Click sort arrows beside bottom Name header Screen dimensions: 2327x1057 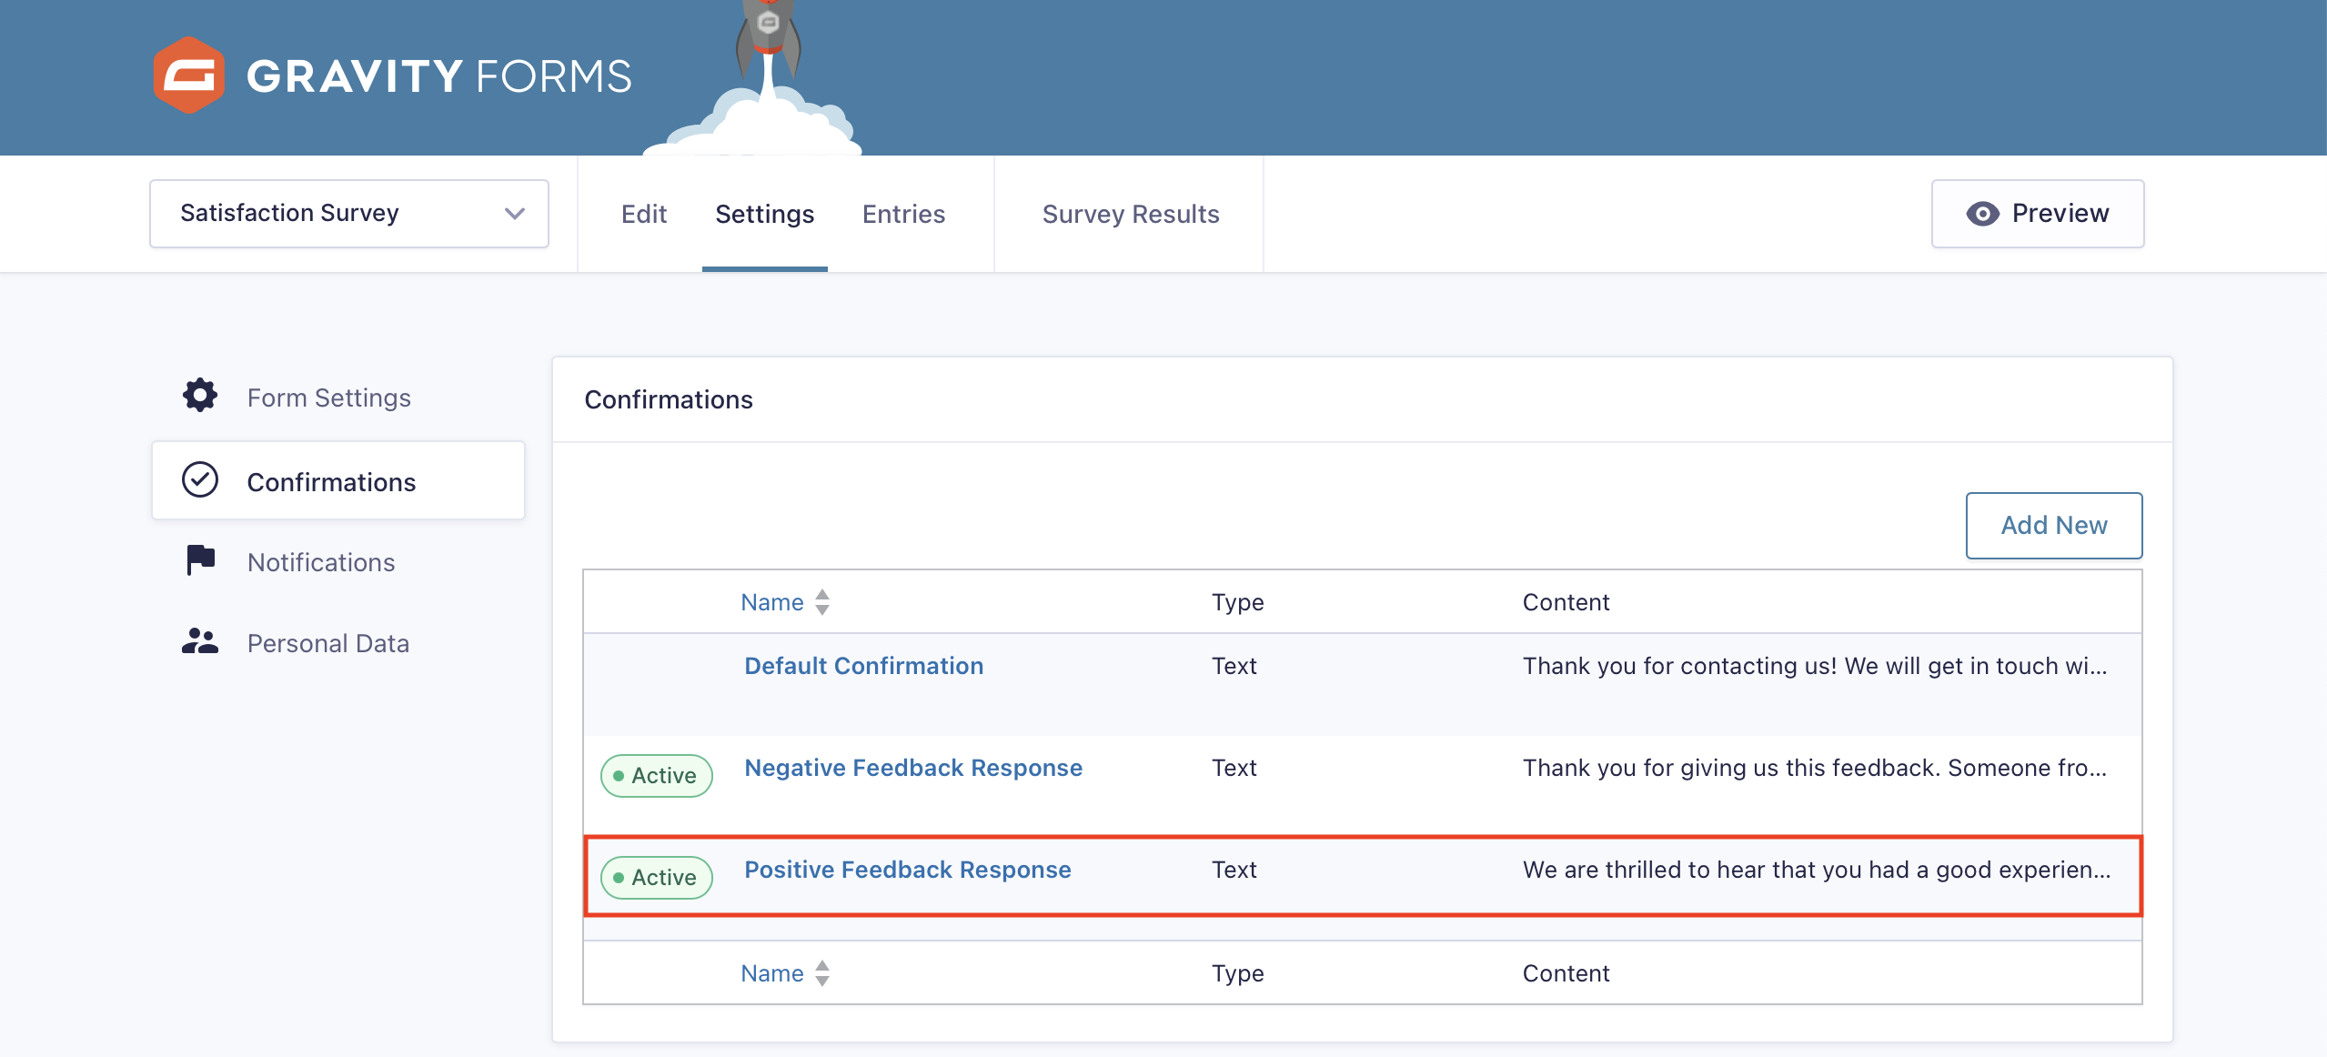click(822, 973)
